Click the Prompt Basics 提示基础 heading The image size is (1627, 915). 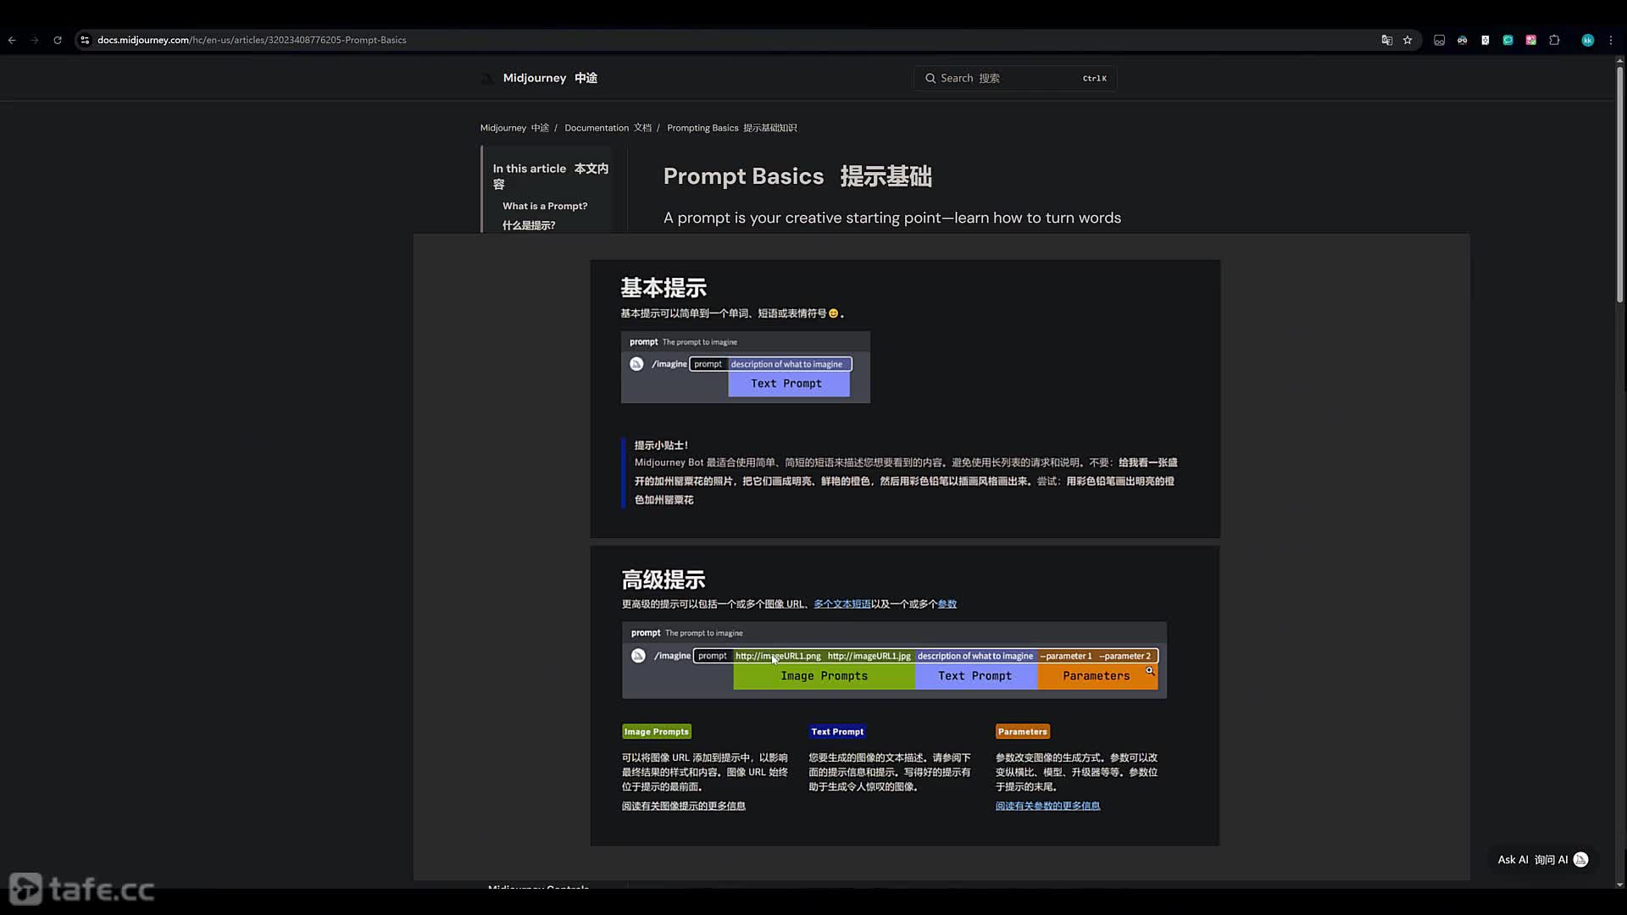click(797, 176)
